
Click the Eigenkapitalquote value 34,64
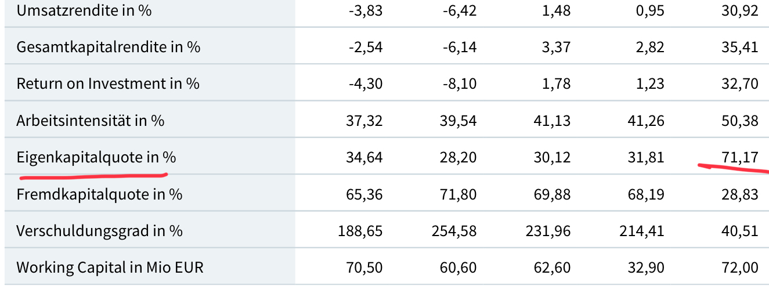366,157
